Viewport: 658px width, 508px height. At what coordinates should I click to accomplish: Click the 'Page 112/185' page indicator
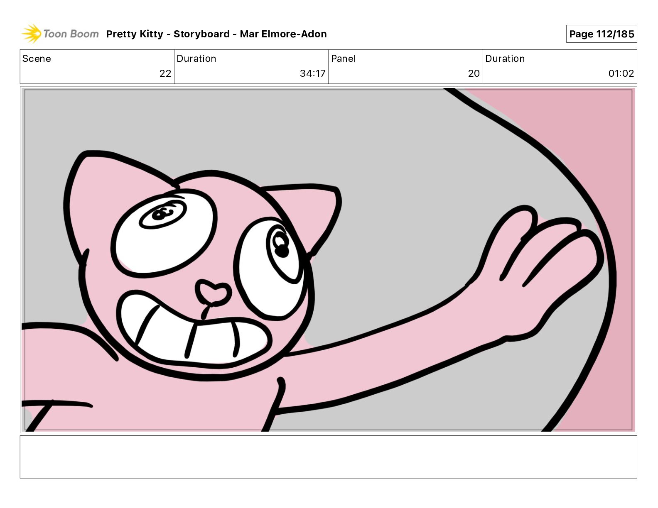point(602,34)
